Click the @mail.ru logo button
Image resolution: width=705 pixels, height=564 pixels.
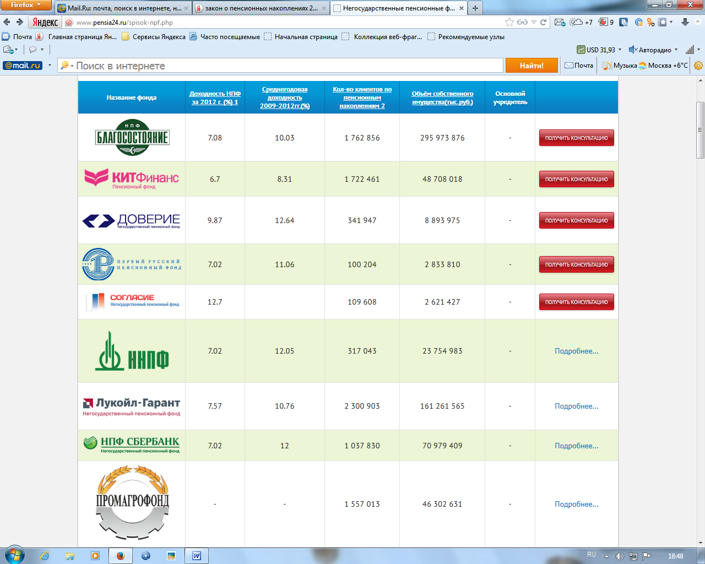pos(23,65)
